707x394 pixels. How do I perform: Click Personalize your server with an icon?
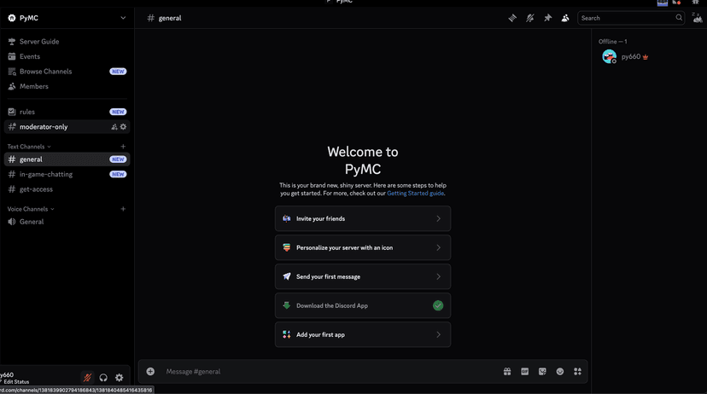click(363, 247)
